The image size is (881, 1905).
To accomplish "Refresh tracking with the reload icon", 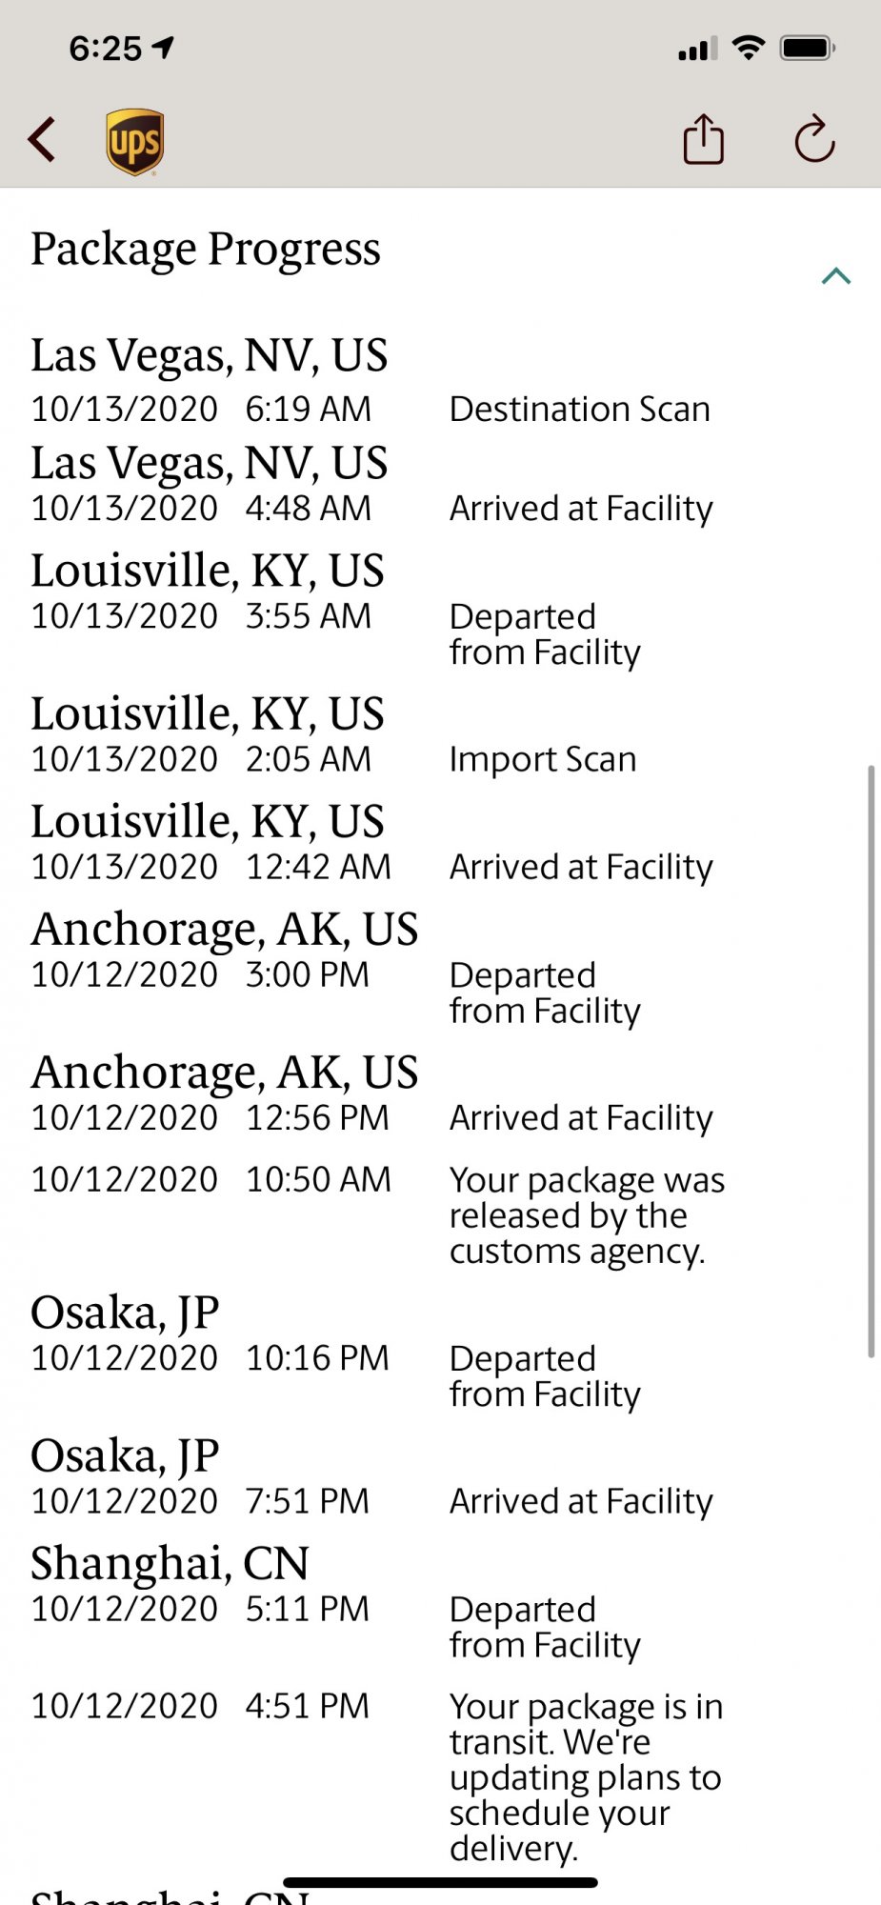I will (x=815, y=140).
